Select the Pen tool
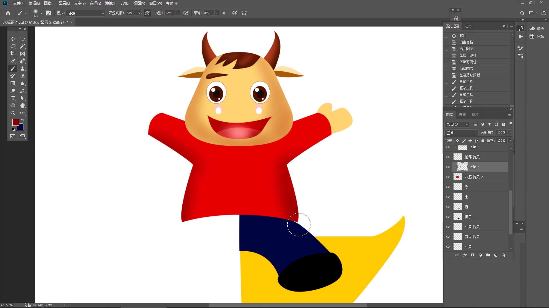 coord(22,91)
